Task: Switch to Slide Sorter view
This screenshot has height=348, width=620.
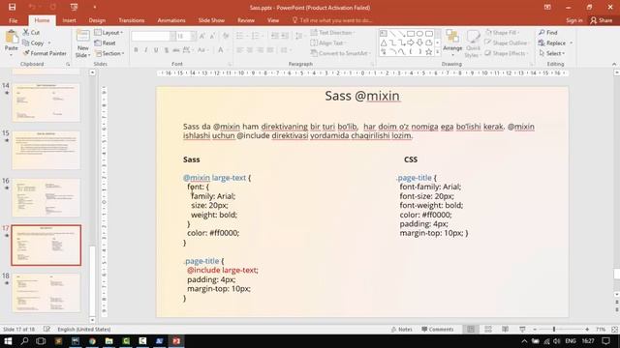Action: (x=488, y=329)
